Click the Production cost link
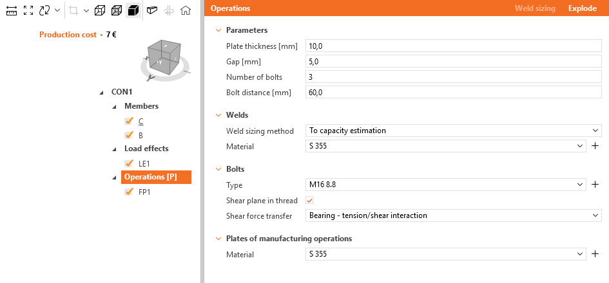Viewport: 609px width, 283px height. pyautogui.click(x=68, y=34)
